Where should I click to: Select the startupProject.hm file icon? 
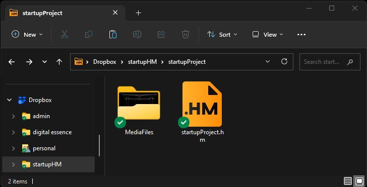point(202,104)
